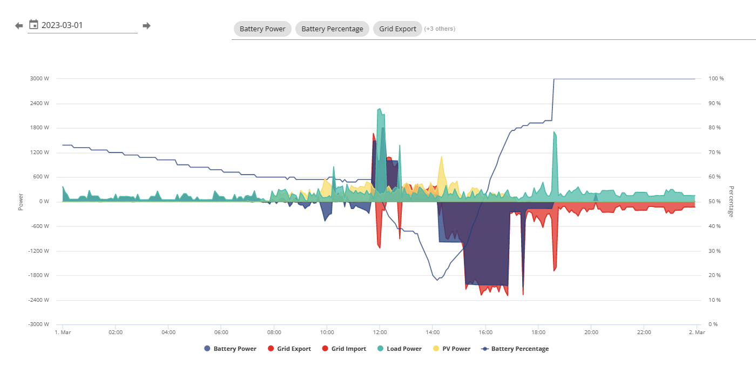The height and width of the screenshot is (367, 756).
Task: Click the yellow PV Power legend dot
Action: point(436,349)
